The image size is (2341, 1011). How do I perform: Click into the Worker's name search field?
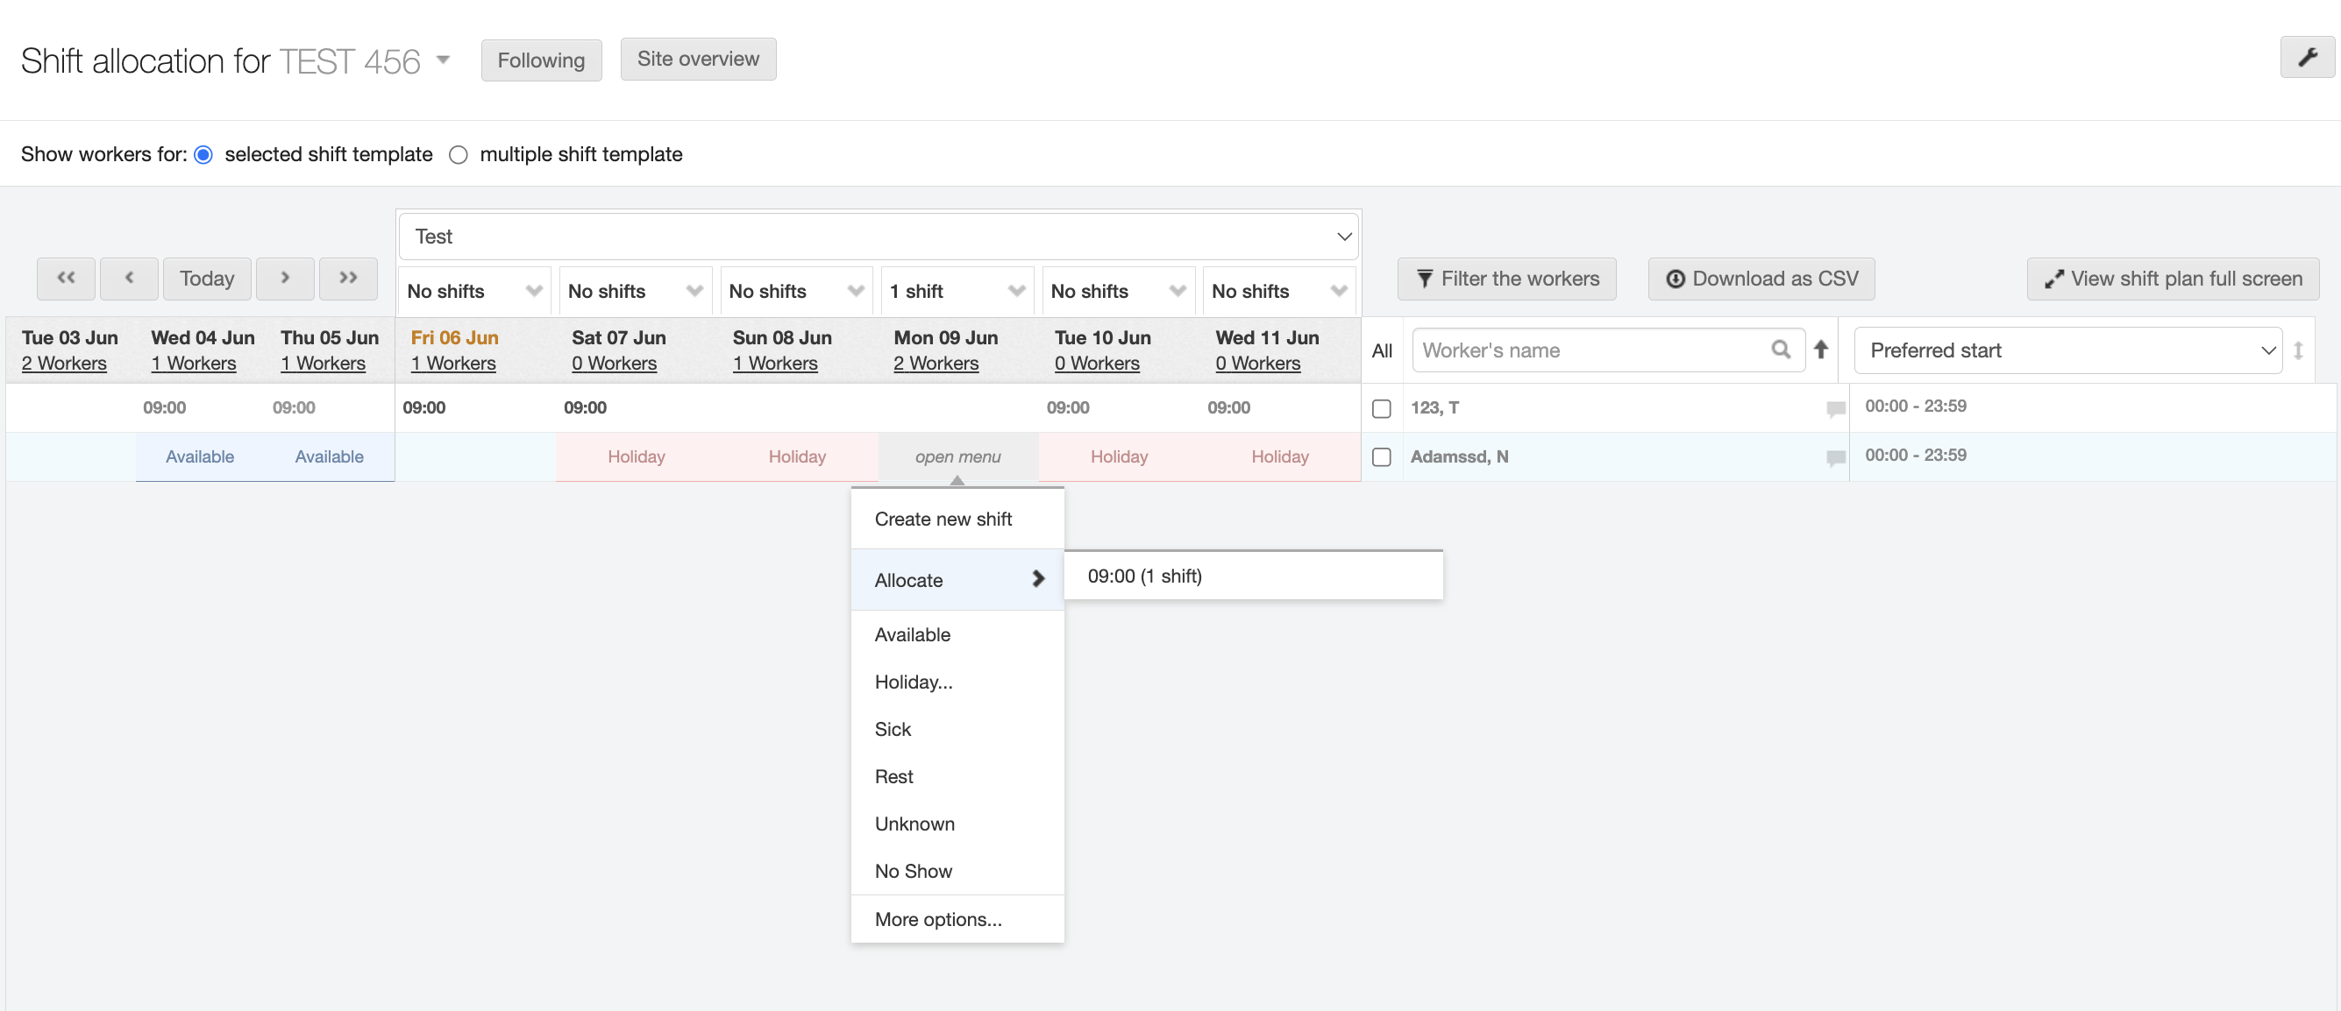point(1590,350)
